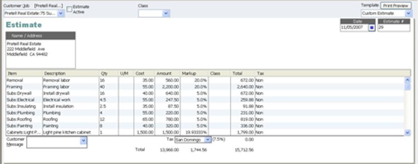Screen dimensions: 418x164
Task: Click the Description column header
Action: coord(71,73)
